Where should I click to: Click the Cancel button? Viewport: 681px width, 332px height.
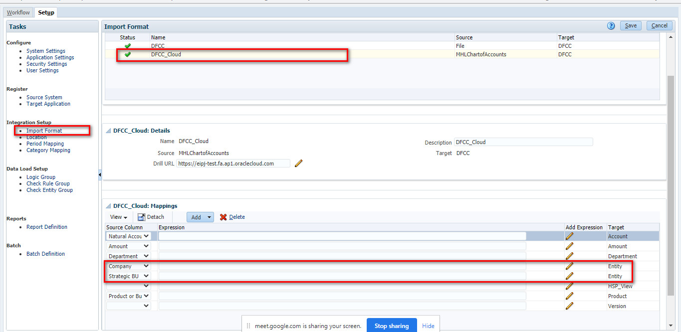click(x=659, y=26)
